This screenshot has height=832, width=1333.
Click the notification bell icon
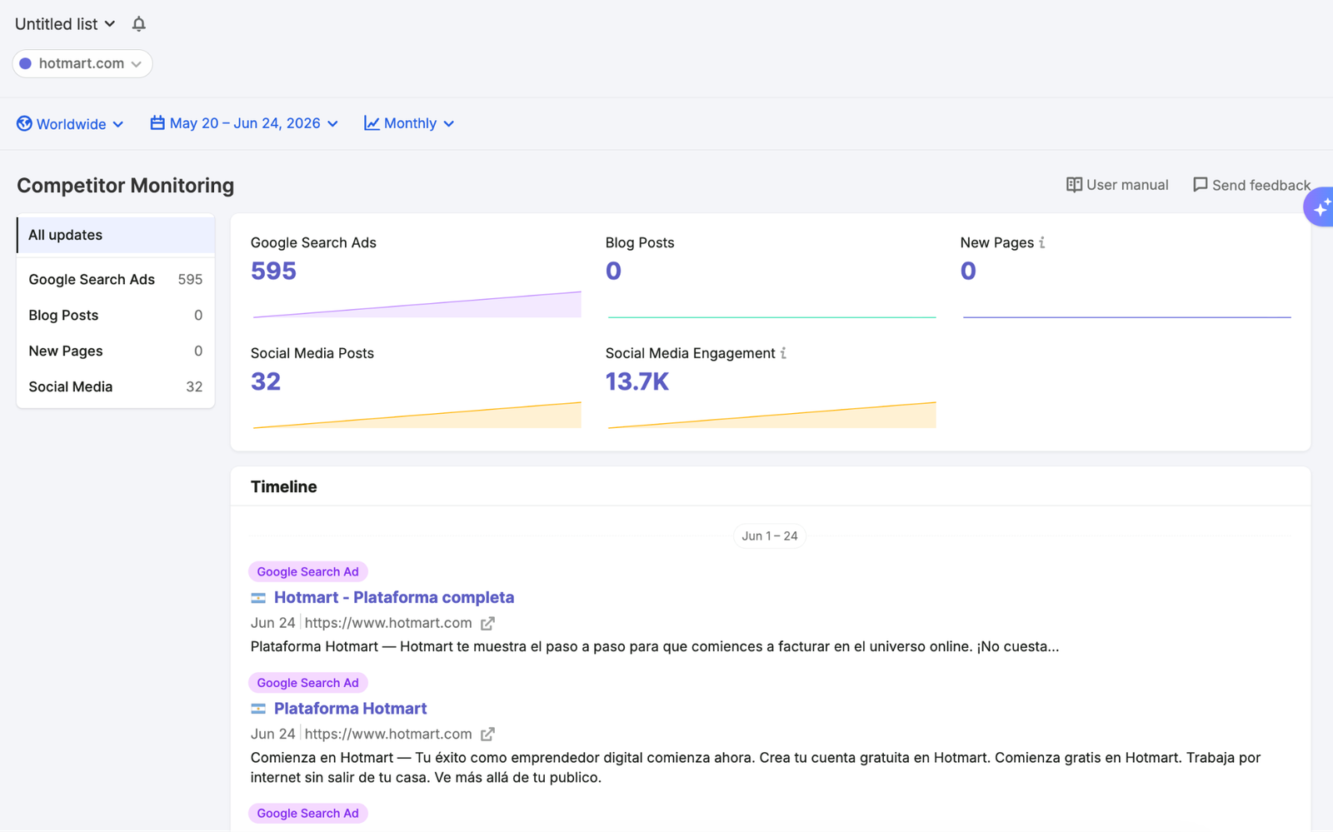(x=139, y=24)
